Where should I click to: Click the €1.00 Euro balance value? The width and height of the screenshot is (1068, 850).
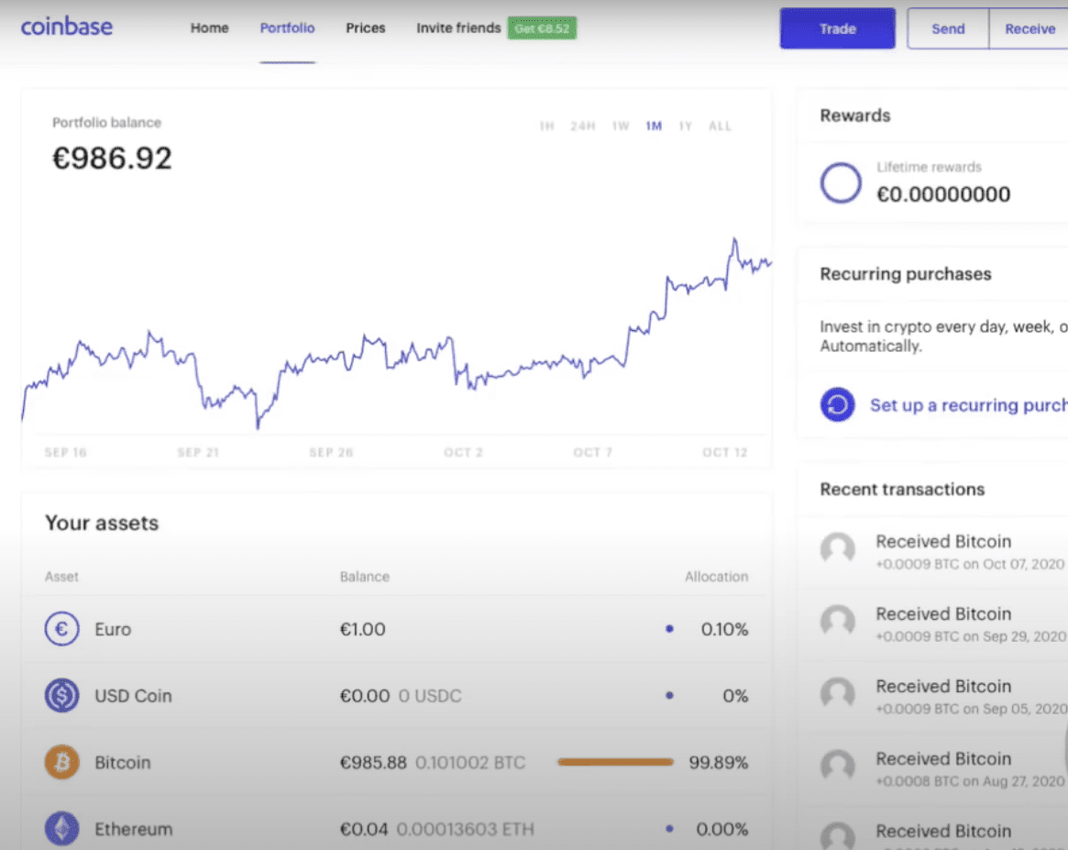362,629
